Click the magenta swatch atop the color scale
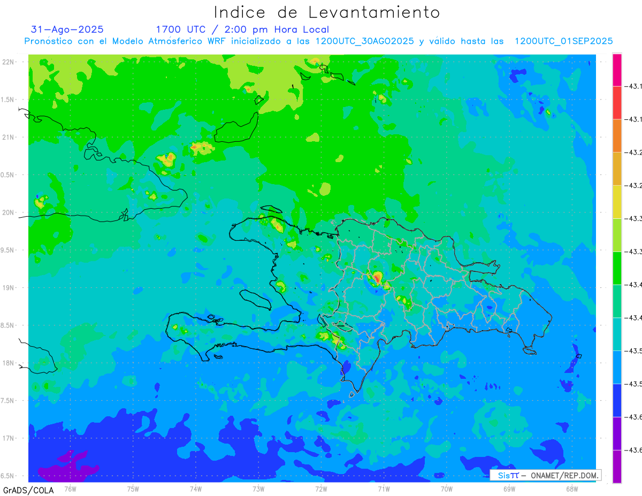This screenshot has height=496, width=642. 617,70
